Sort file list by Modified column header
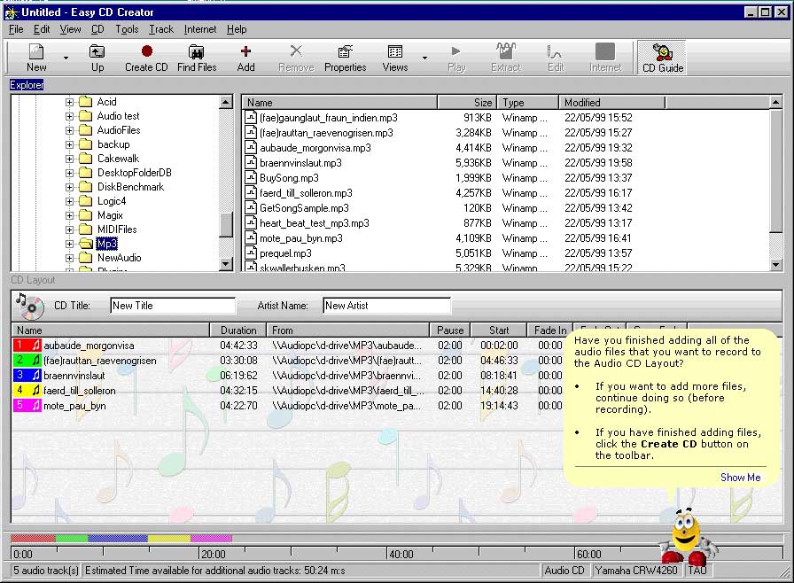 click(x=611, y=102)
